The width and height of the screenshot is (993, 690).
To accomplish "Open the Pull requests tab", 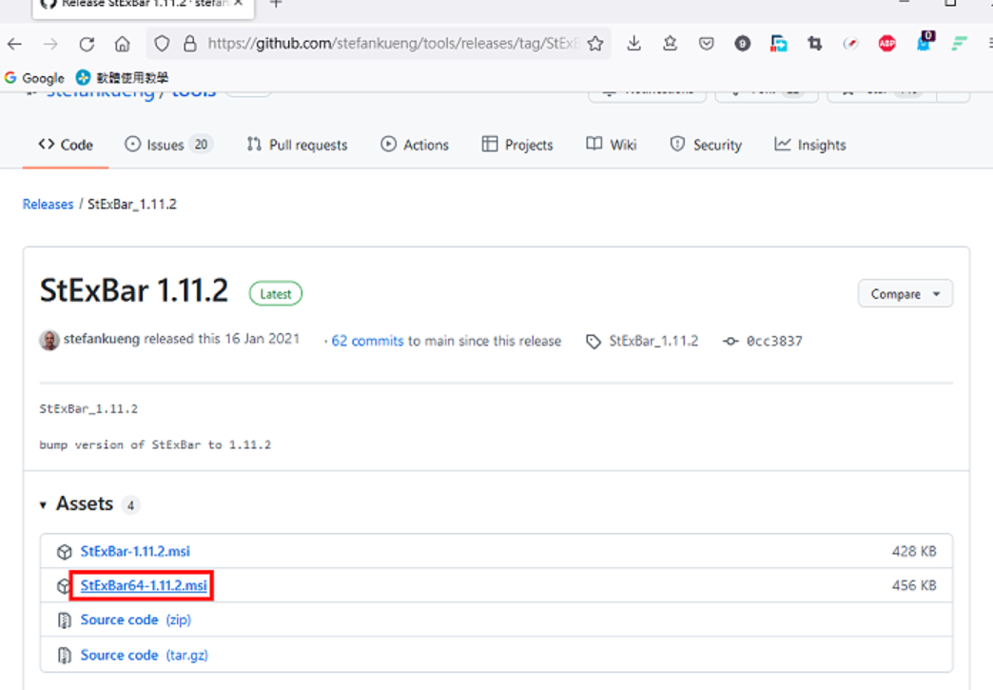I will (297, 145).
